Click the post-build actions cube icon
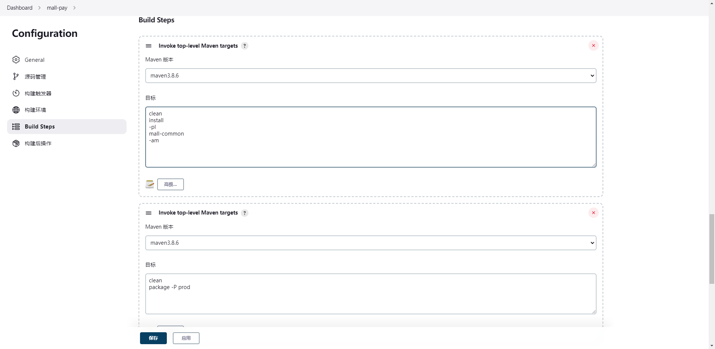This screenshot has width=715, height=349. point(16,143)
